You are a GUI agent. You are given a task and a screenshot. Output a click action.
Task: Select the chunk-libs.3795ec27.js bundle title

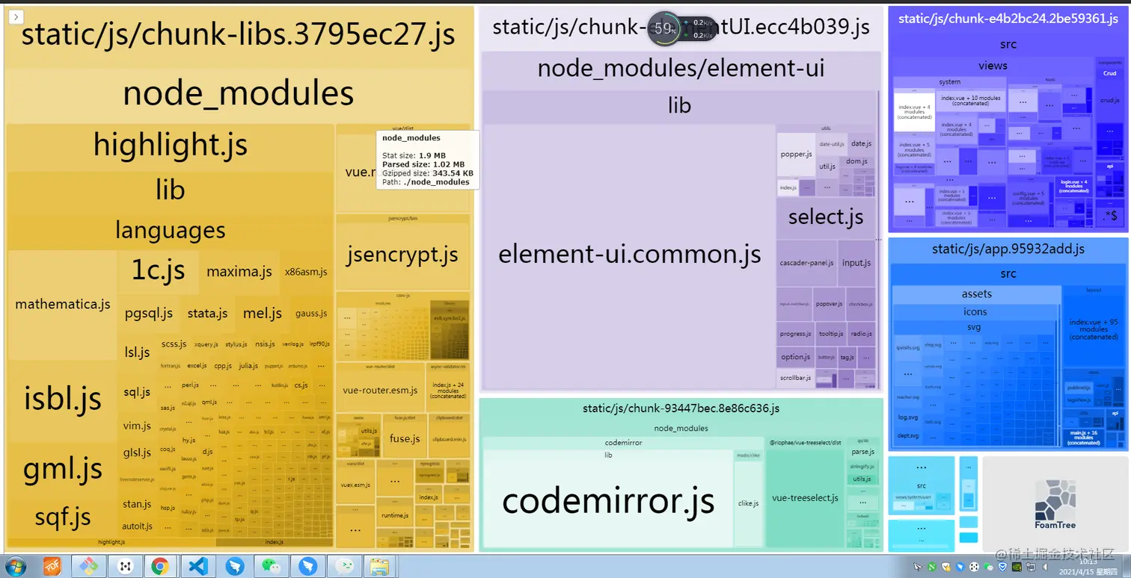[x=238, y=34]
